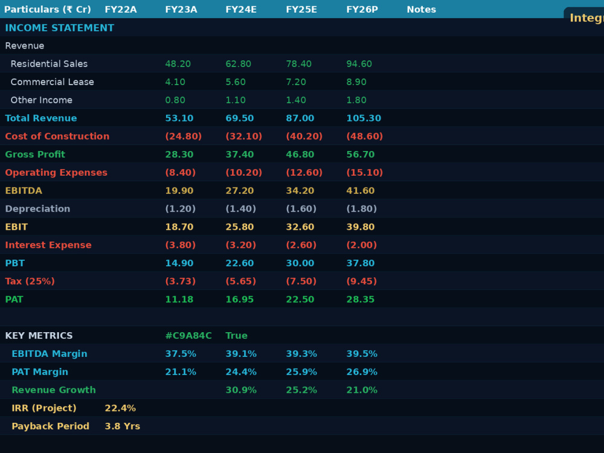The image size is (604, 453).
Task: Click EBITDA Margin FY23A value 37.5%
Action: point(181,353)
